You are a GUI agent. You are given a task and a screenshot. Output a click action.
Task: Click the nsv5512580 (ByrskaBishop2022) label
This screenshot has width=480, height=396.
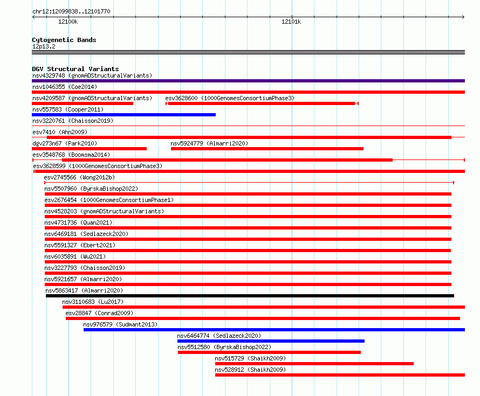pos(224,347)
